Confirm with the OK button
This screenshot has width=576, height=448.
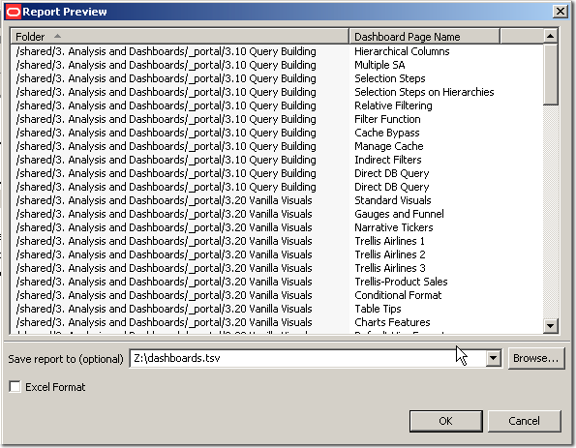pyautogui.click(x=445, y=421)
